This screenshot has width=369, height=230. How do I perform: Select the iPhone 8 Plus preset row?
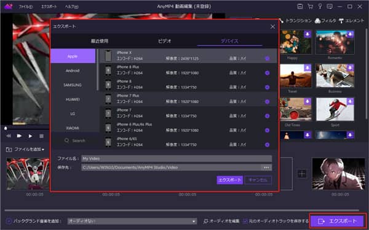pos(188,70)
